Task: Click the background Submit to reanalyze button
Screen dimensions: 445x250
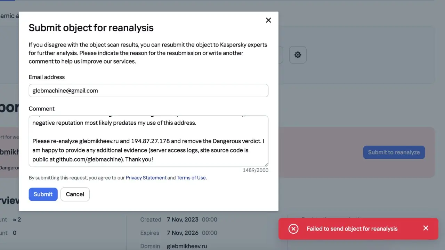Action: [394, 152]
